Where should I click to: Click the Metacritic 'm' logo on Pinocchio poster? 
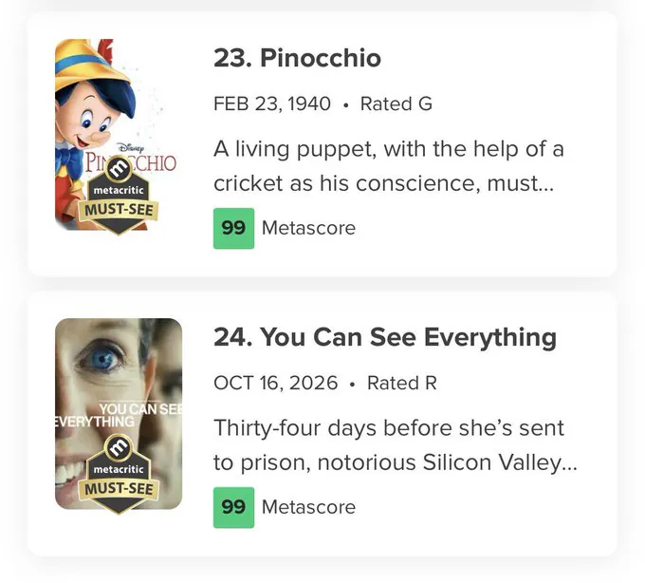pos(119,169)
